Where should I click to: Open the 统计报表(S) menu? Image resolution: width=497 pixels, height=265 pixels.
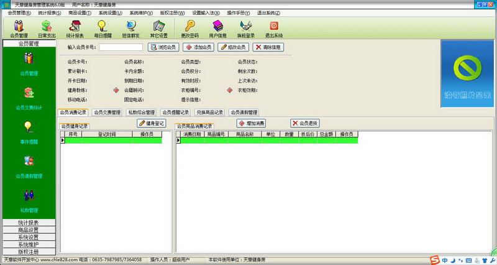(50, 13)
